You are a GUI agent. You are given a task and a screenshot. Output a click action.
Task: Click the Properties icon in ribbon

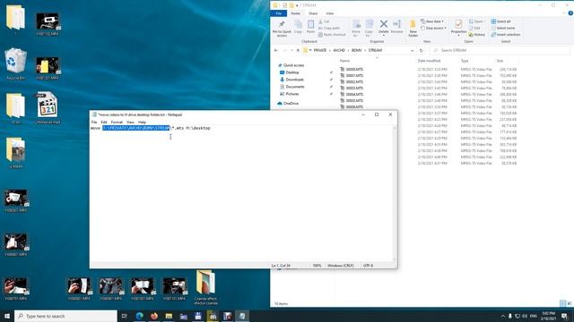(458, 25)
